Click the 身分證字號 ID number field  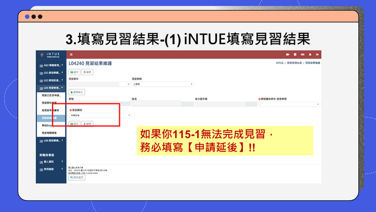point(226,104)
